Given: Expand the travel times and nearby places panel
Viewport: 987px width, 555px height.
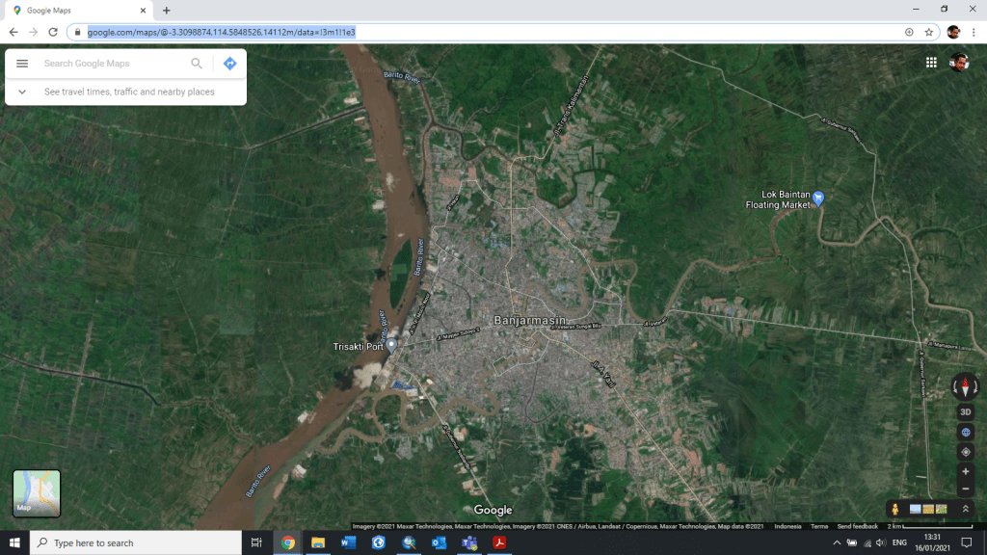Looking at the screenshot, I should 22,92.
